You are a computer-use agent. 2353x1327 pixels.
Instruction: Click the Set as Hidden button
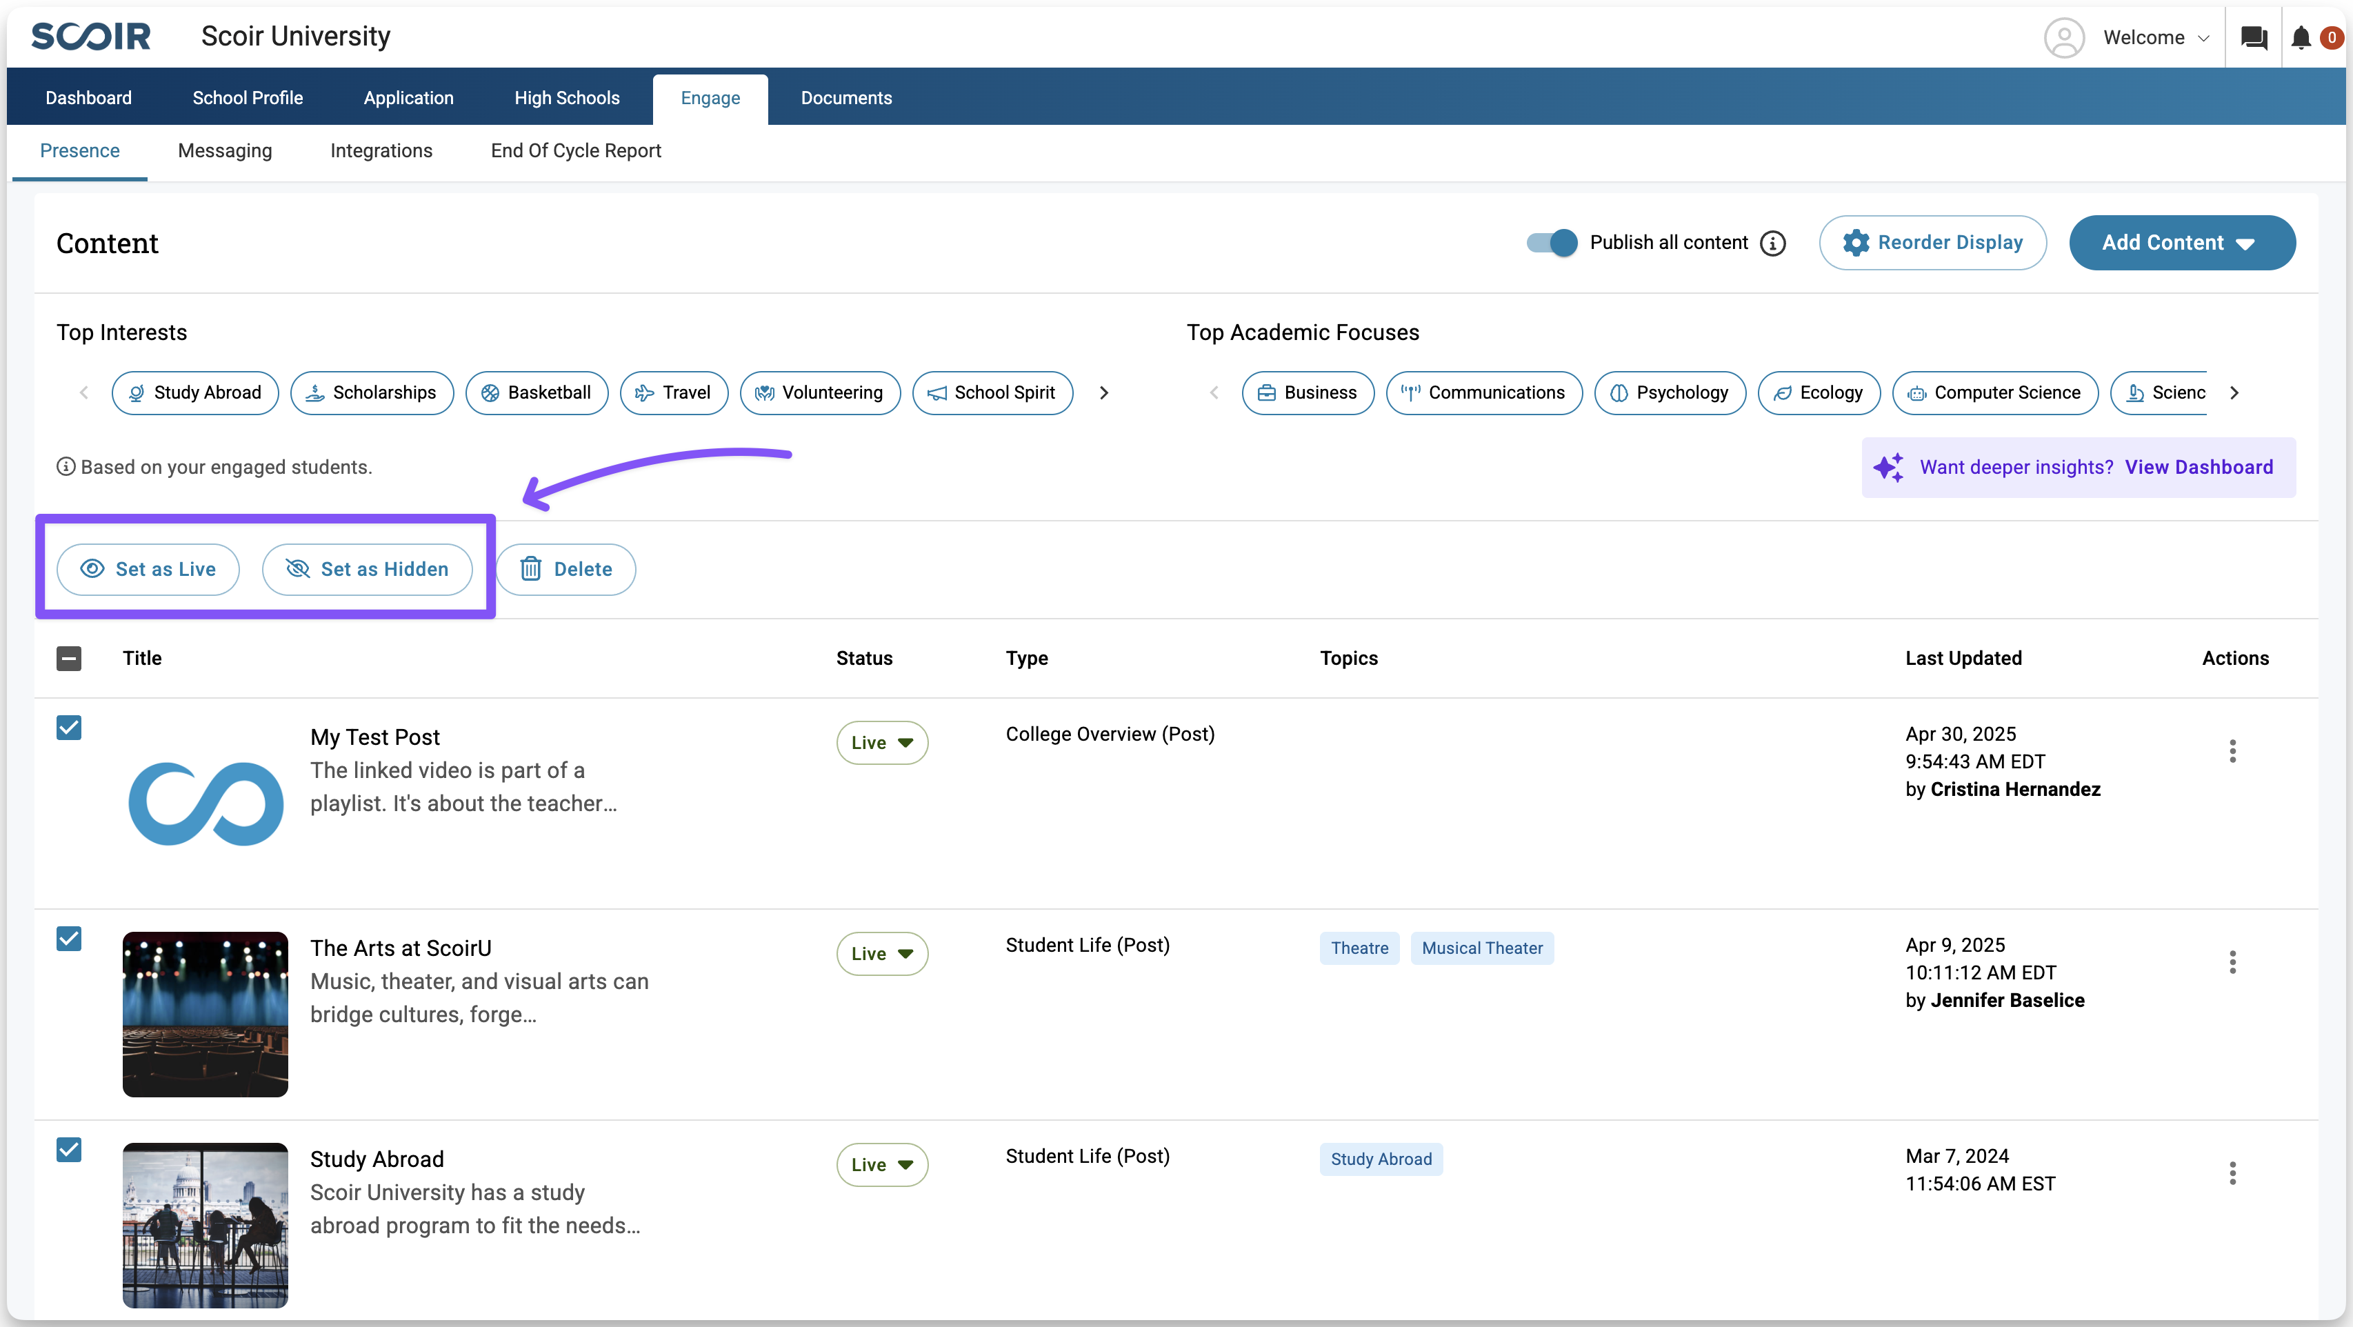click(x=367, y=569)
